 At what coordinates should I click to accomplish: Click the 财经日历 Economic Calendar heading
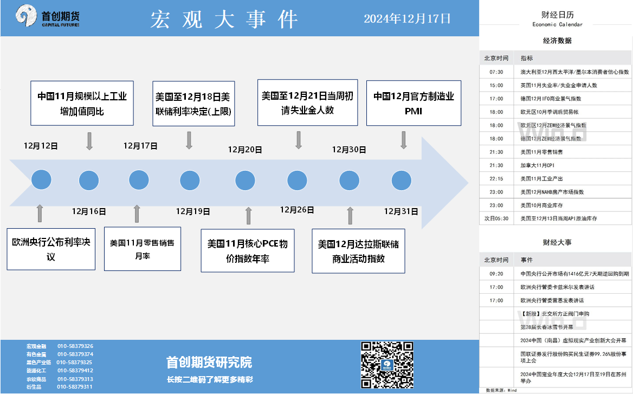point(558,18)
